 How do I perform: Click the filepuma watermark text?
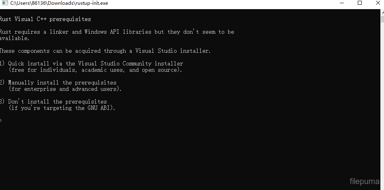coord(365,182)
